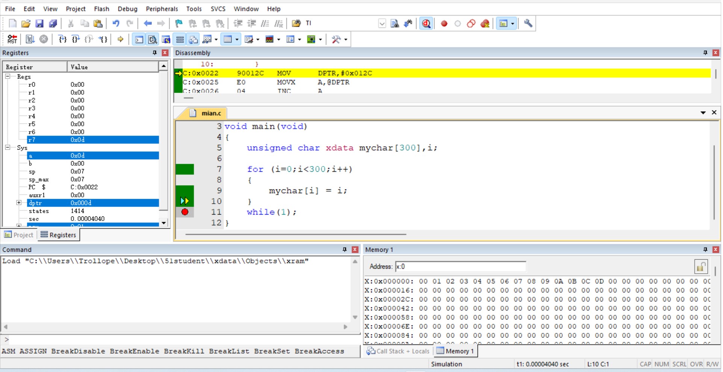Indent the selected text
Viewport: 723px width, 372px height.
[238, 23]
